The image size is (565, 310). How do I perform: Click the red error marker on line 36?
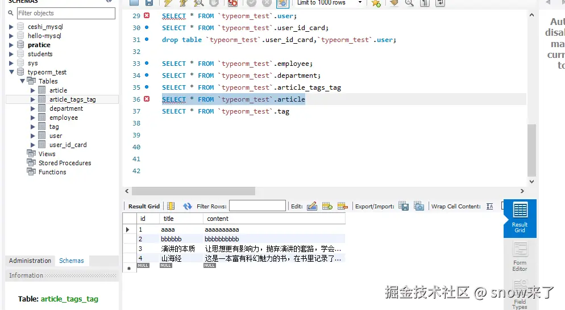click(147, 99)
